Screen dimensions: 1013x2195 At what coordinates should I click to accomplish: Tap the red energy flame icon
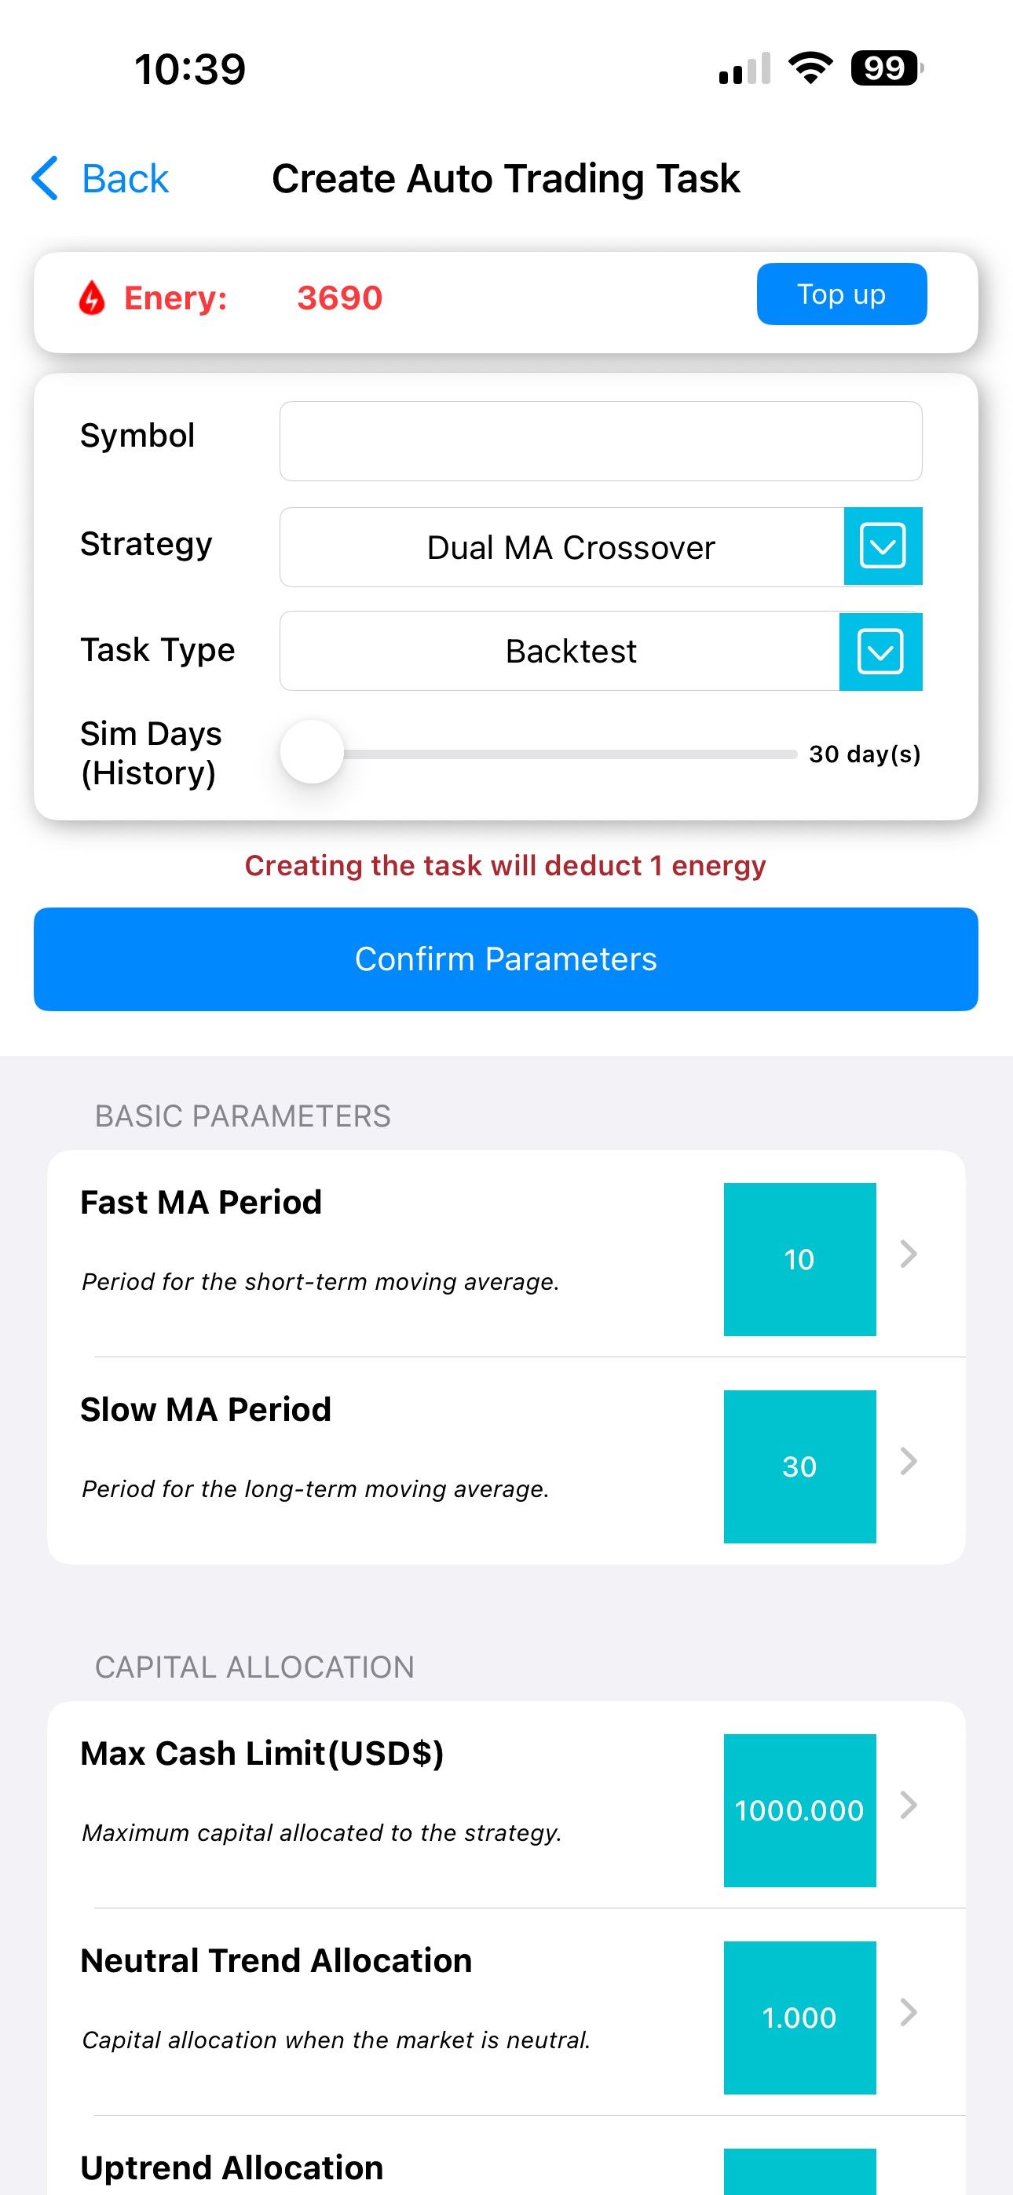point(92,298)
